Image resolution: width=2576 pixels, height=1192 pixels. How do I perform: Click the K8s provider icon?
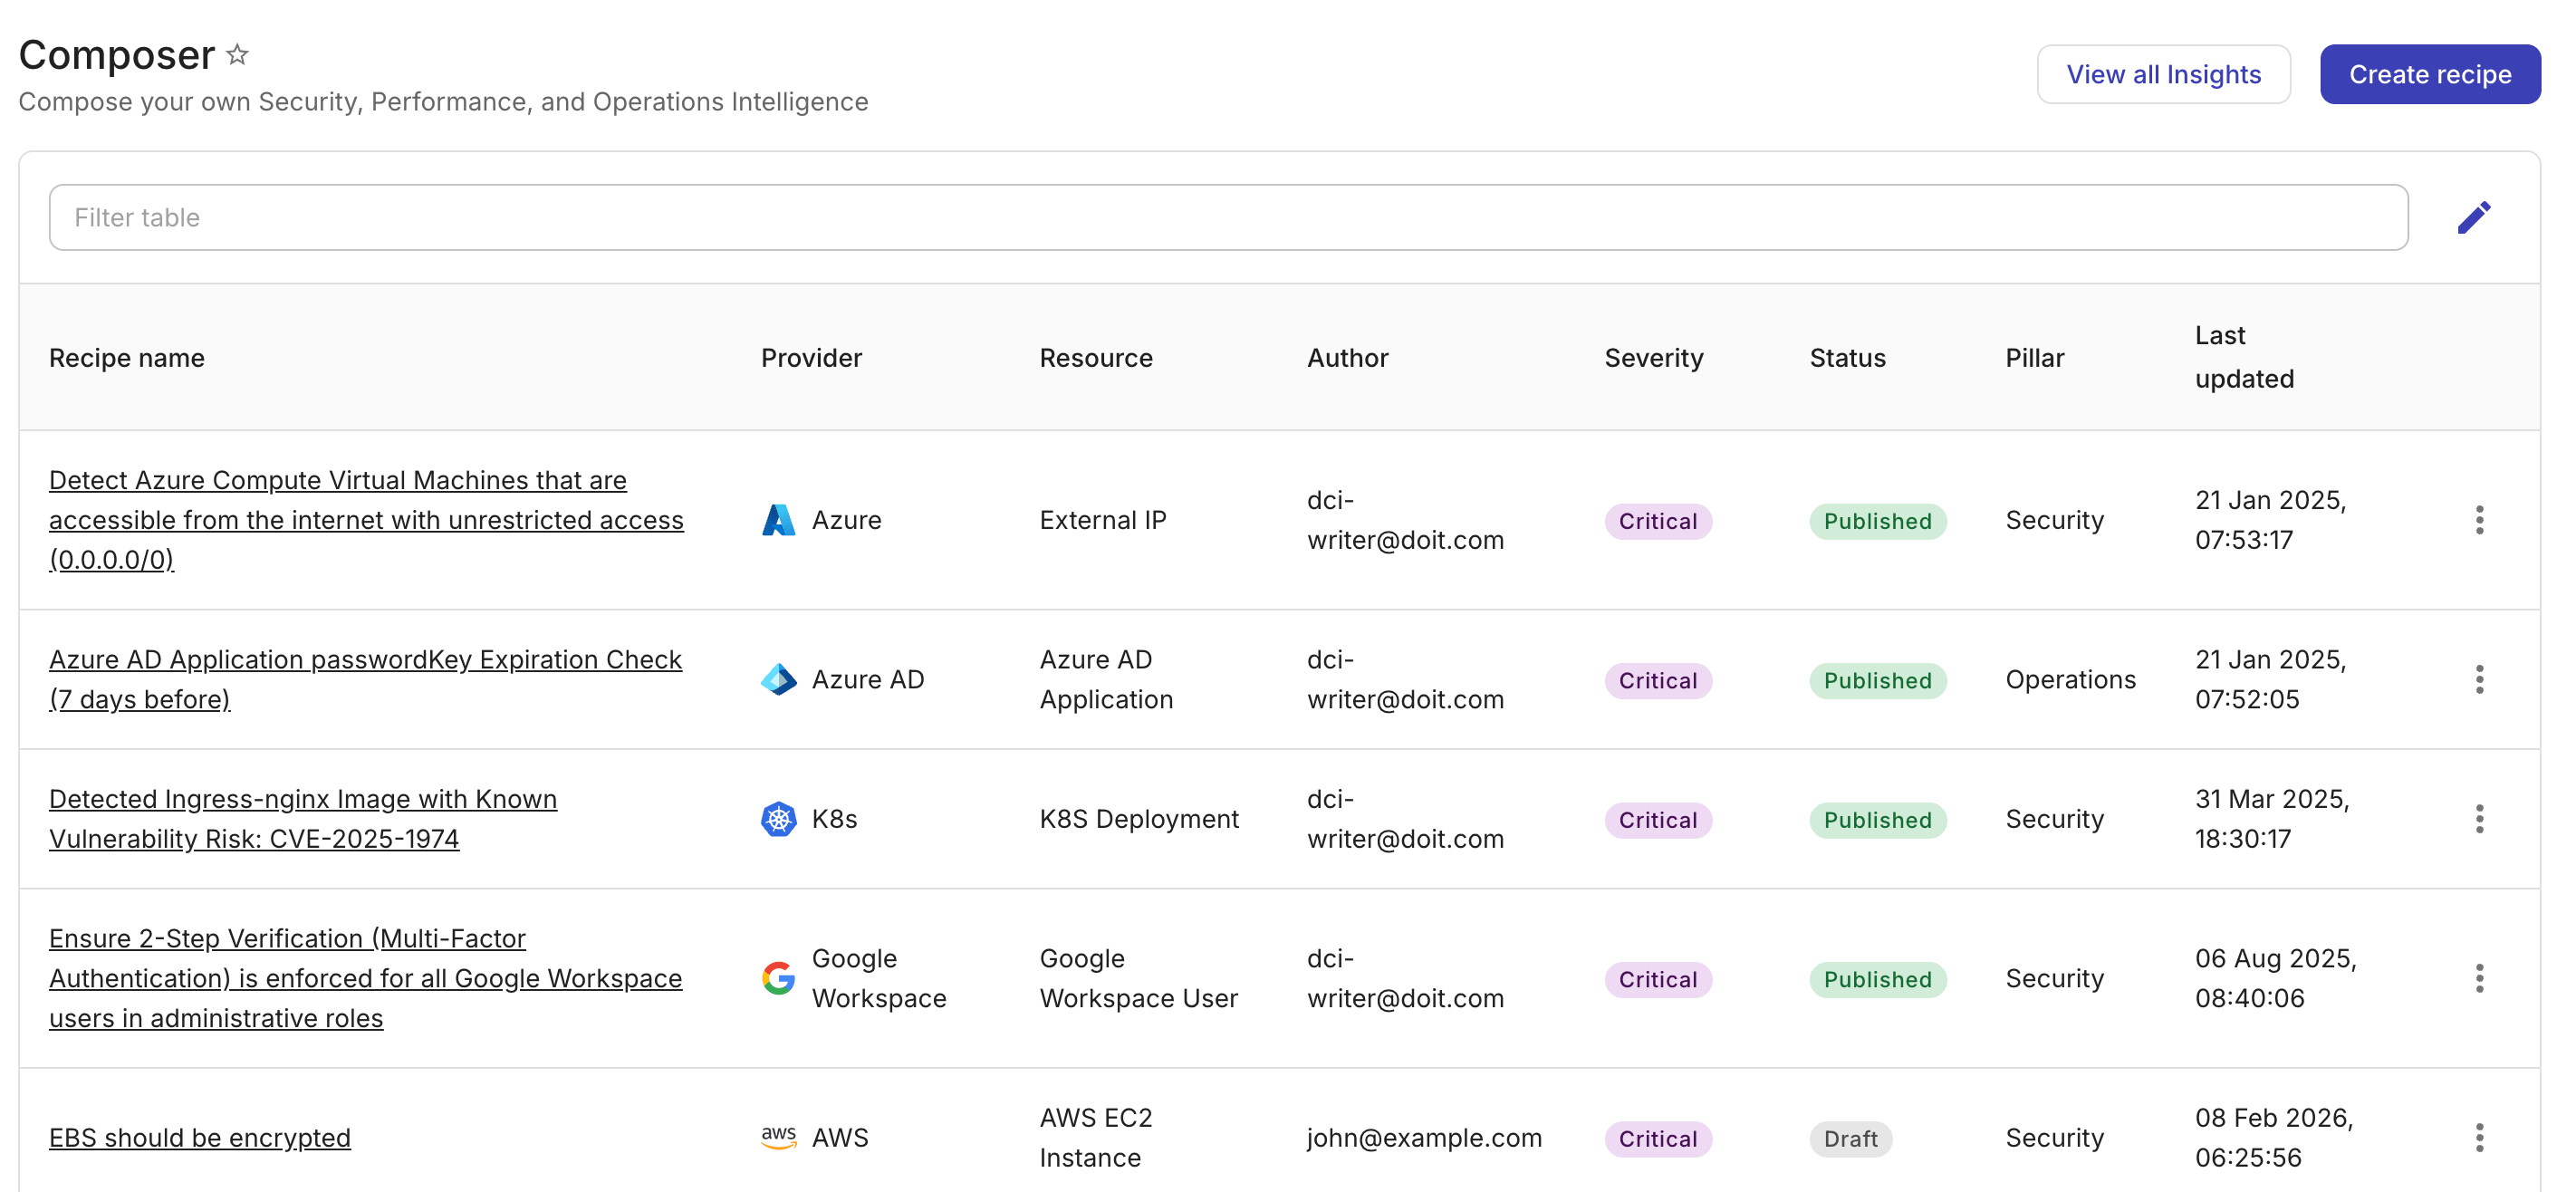point(777,818)
